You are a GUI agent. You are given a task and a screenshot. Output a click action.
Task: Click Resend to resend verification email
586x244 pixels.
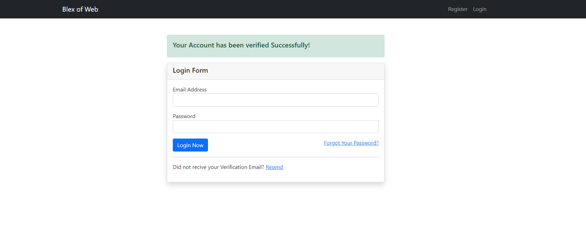[x=274, y=167]
